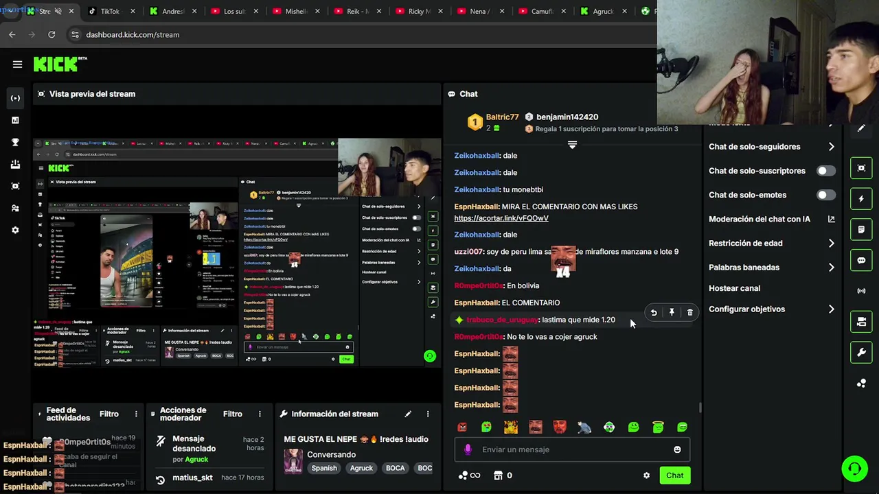Click the broadcast signal icon in right toolbar
Image resolution: width=879 pixels, height=494 pixels.
point(861,291)
